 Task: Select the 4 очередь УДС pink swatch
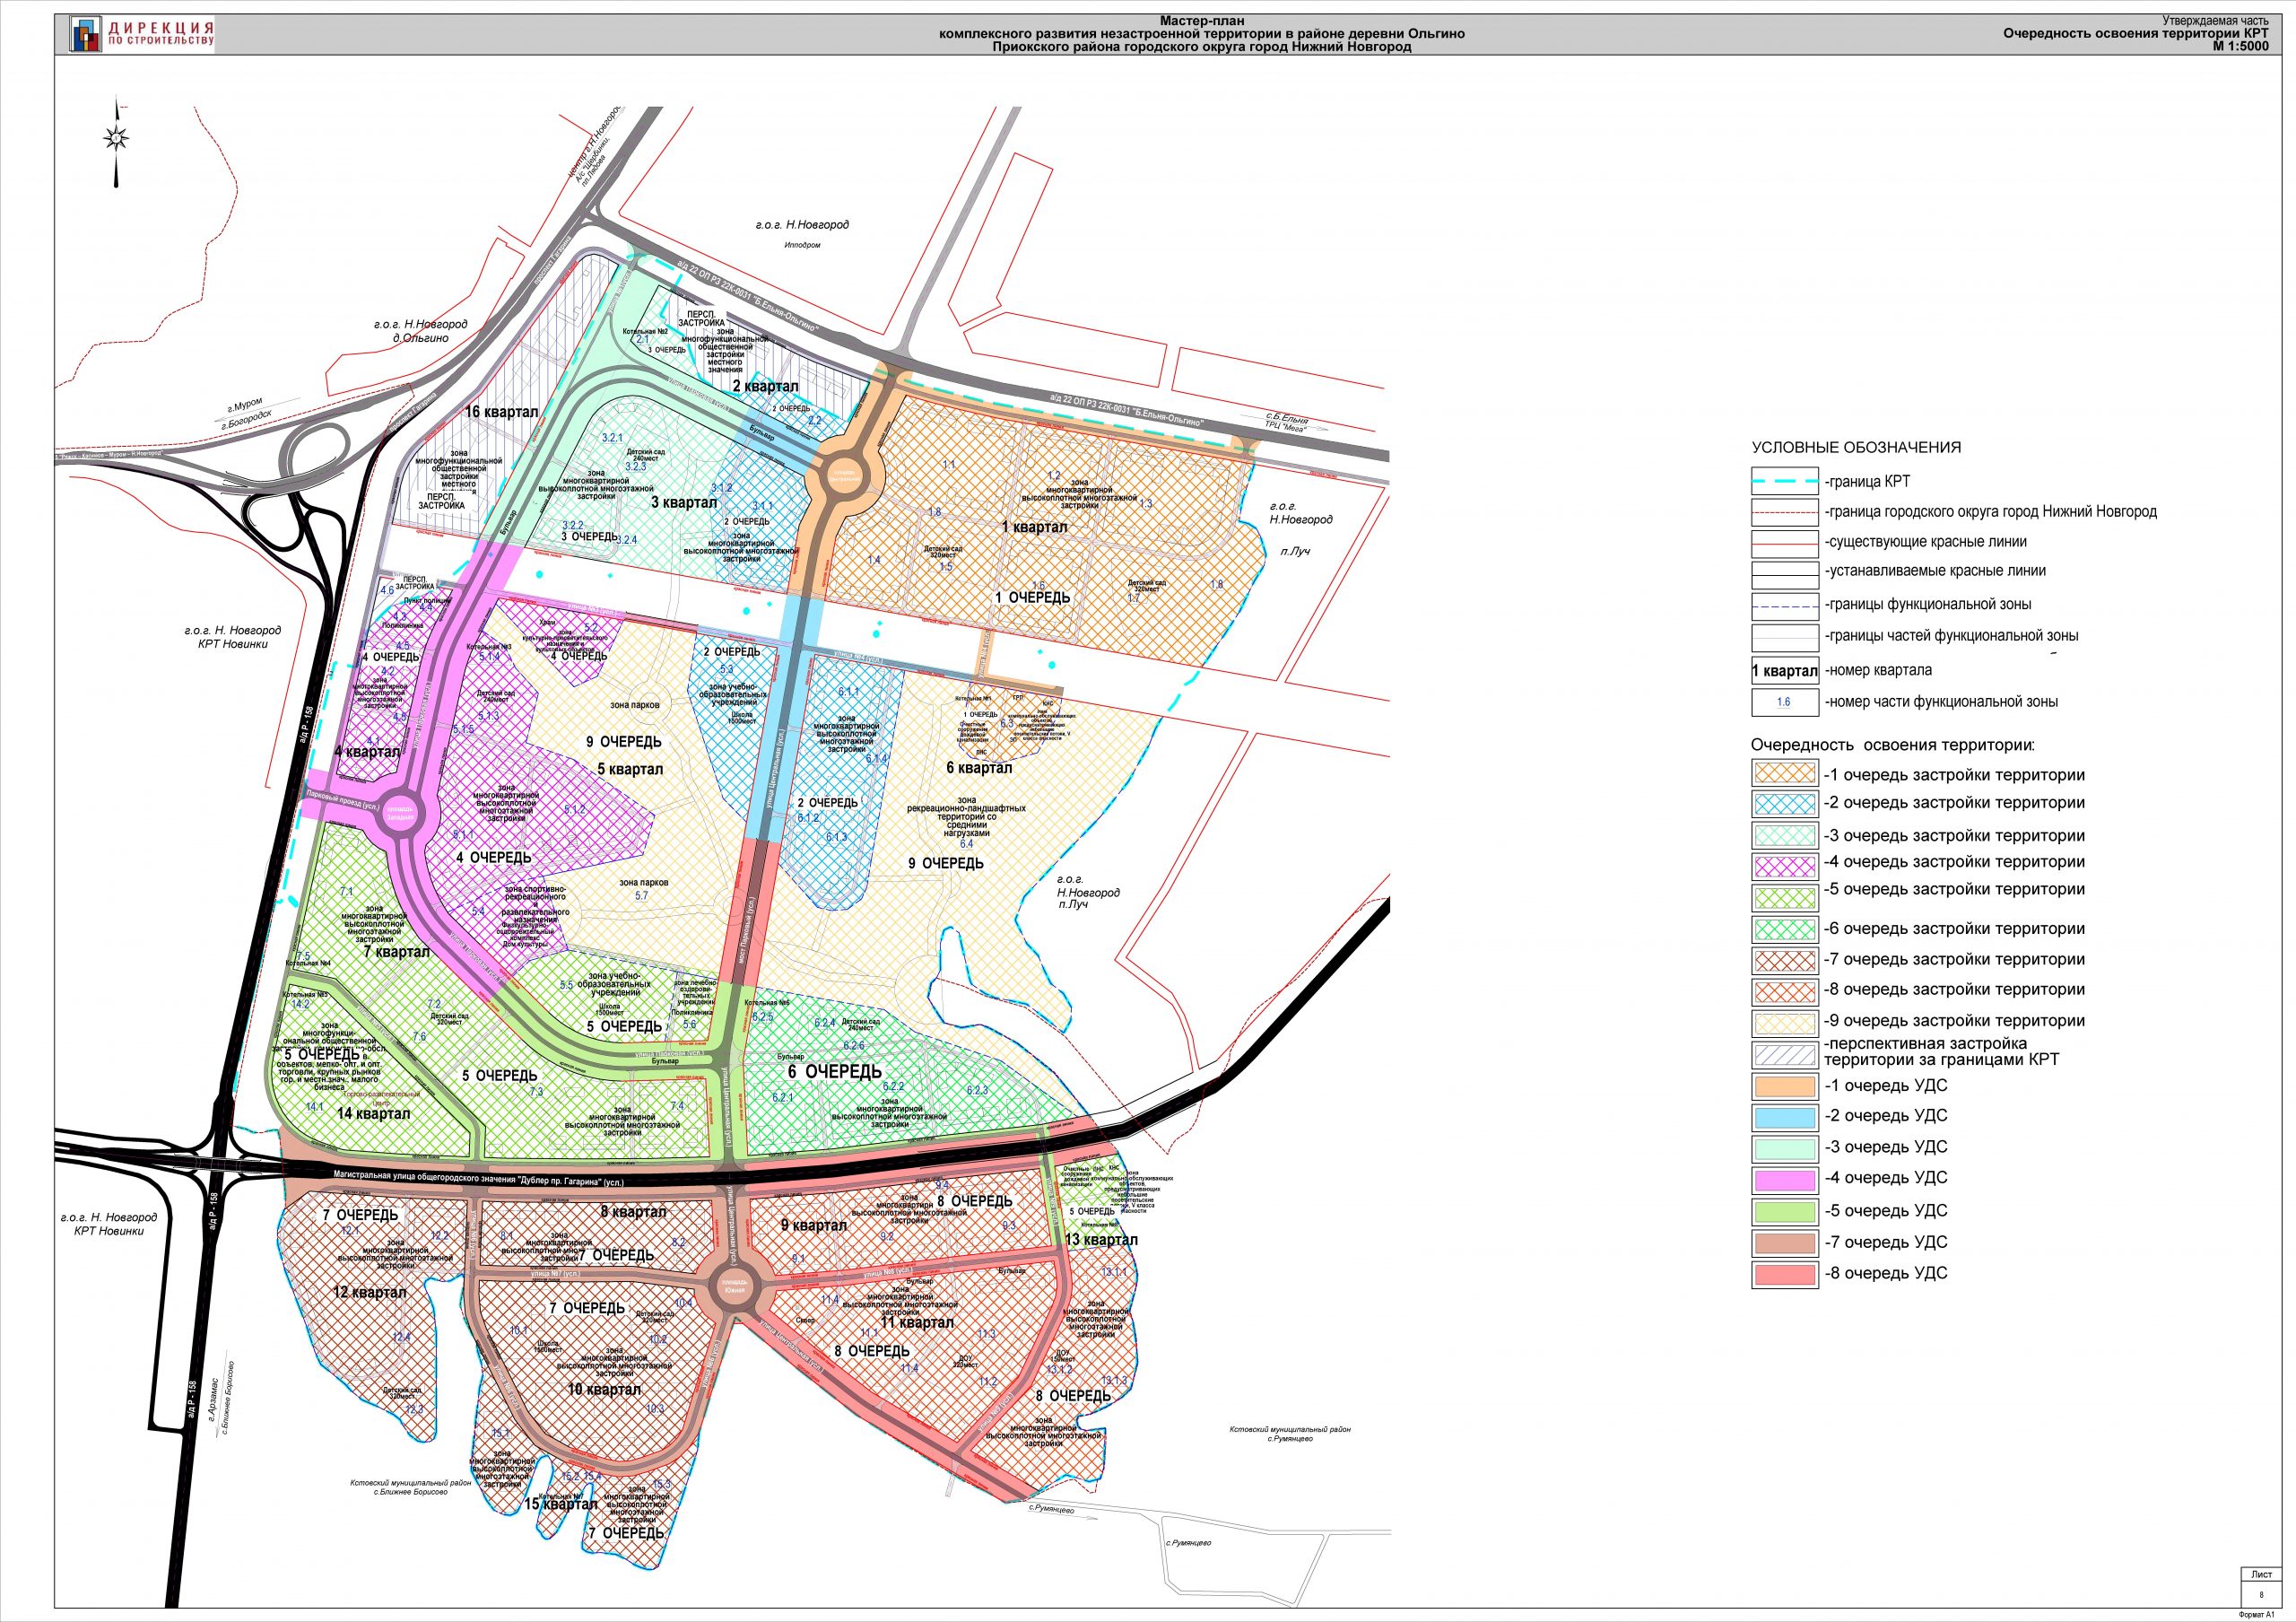[1784, 1180]
